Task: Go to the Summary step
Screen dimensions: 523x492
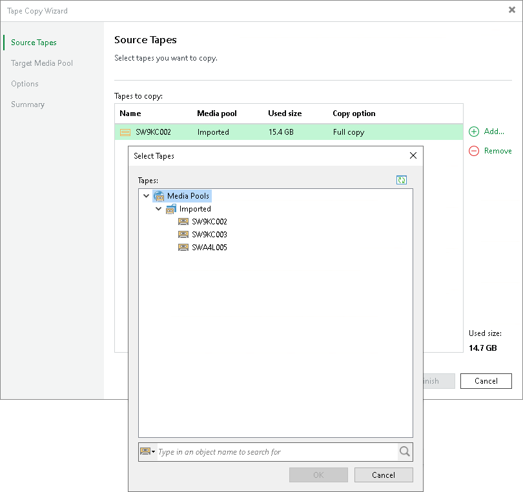Action: point(28,104)
